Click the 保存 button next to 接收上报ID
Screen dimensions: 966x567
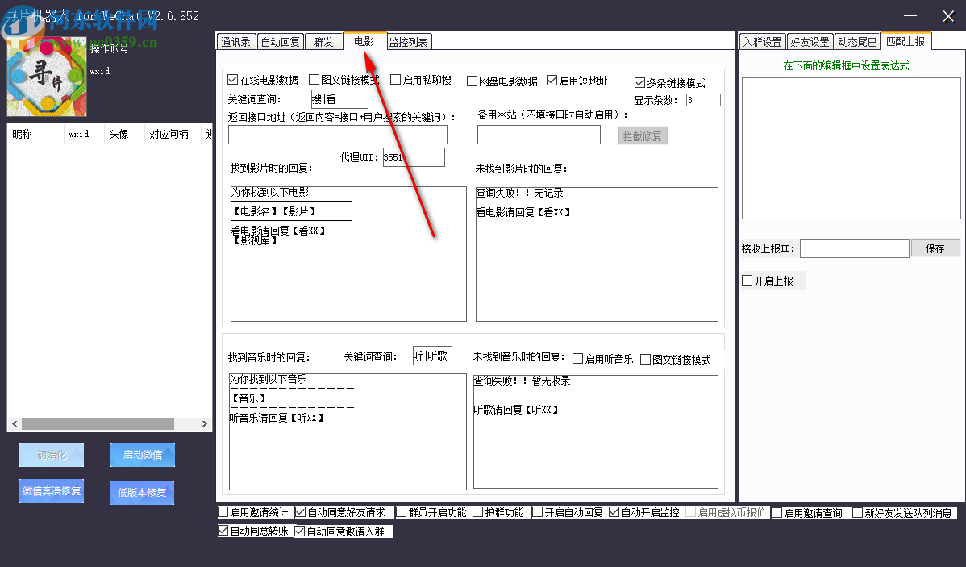935,248
